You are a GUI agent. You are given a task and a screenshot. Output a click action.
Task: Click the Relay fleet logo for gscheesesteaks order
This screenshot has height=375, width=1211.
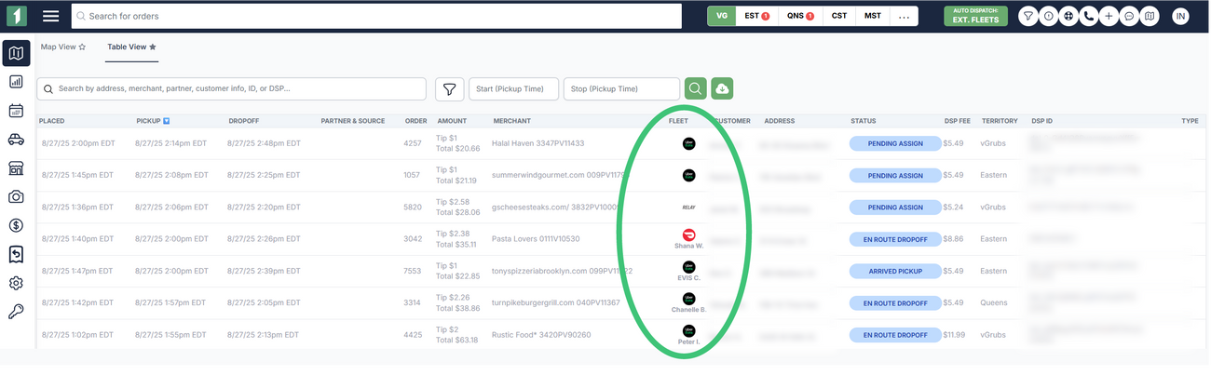click(688, 208)
